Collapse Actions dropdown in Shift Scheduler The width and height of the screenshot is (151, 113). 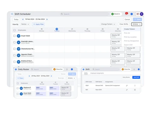pos(137,24)
